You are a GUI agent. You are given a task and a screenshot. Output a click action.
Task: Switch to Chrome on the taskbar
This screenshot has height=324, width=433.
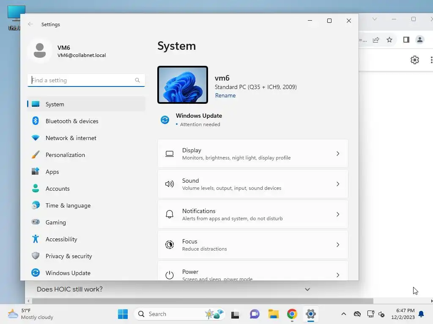point(292,314)
